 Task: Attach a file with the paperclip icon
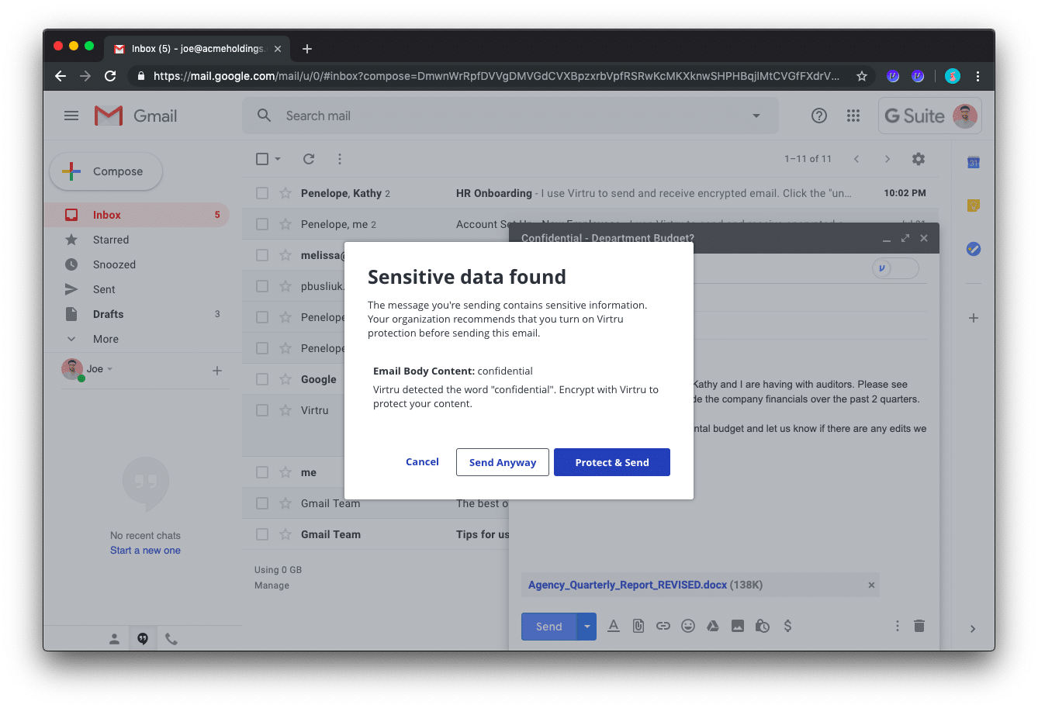(638, 626)
